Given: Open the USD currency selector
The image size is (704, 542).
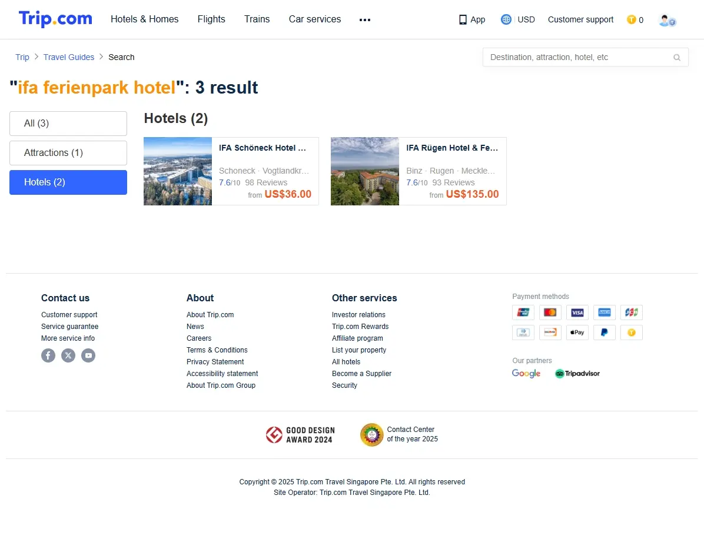Looking at the screenshot, I should [517, 20].
